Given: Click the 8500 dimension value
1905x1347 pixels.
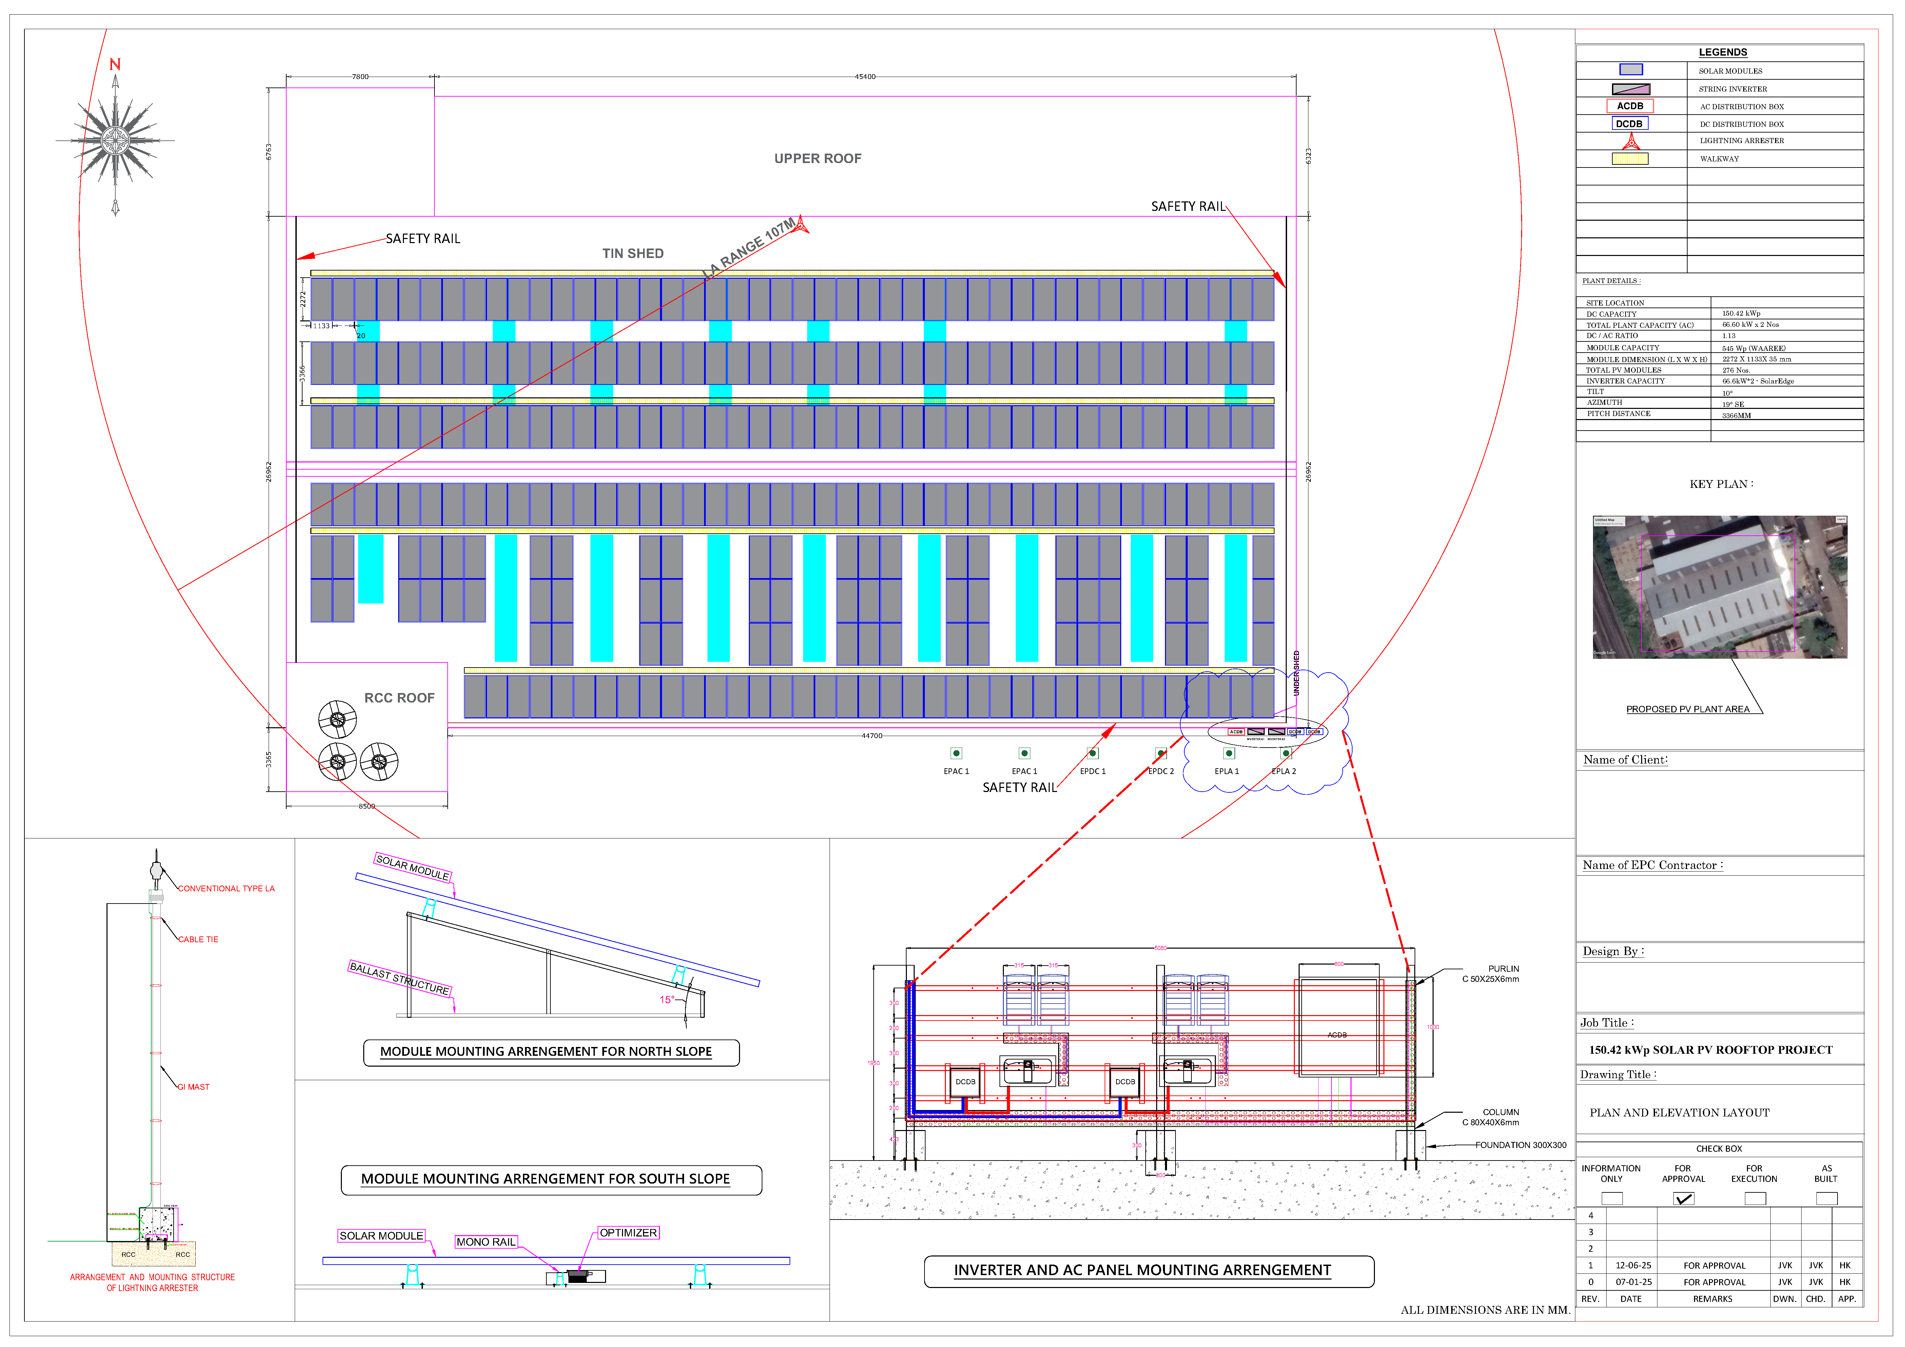Looking at the screenshot, I should (x=367, y=806).
